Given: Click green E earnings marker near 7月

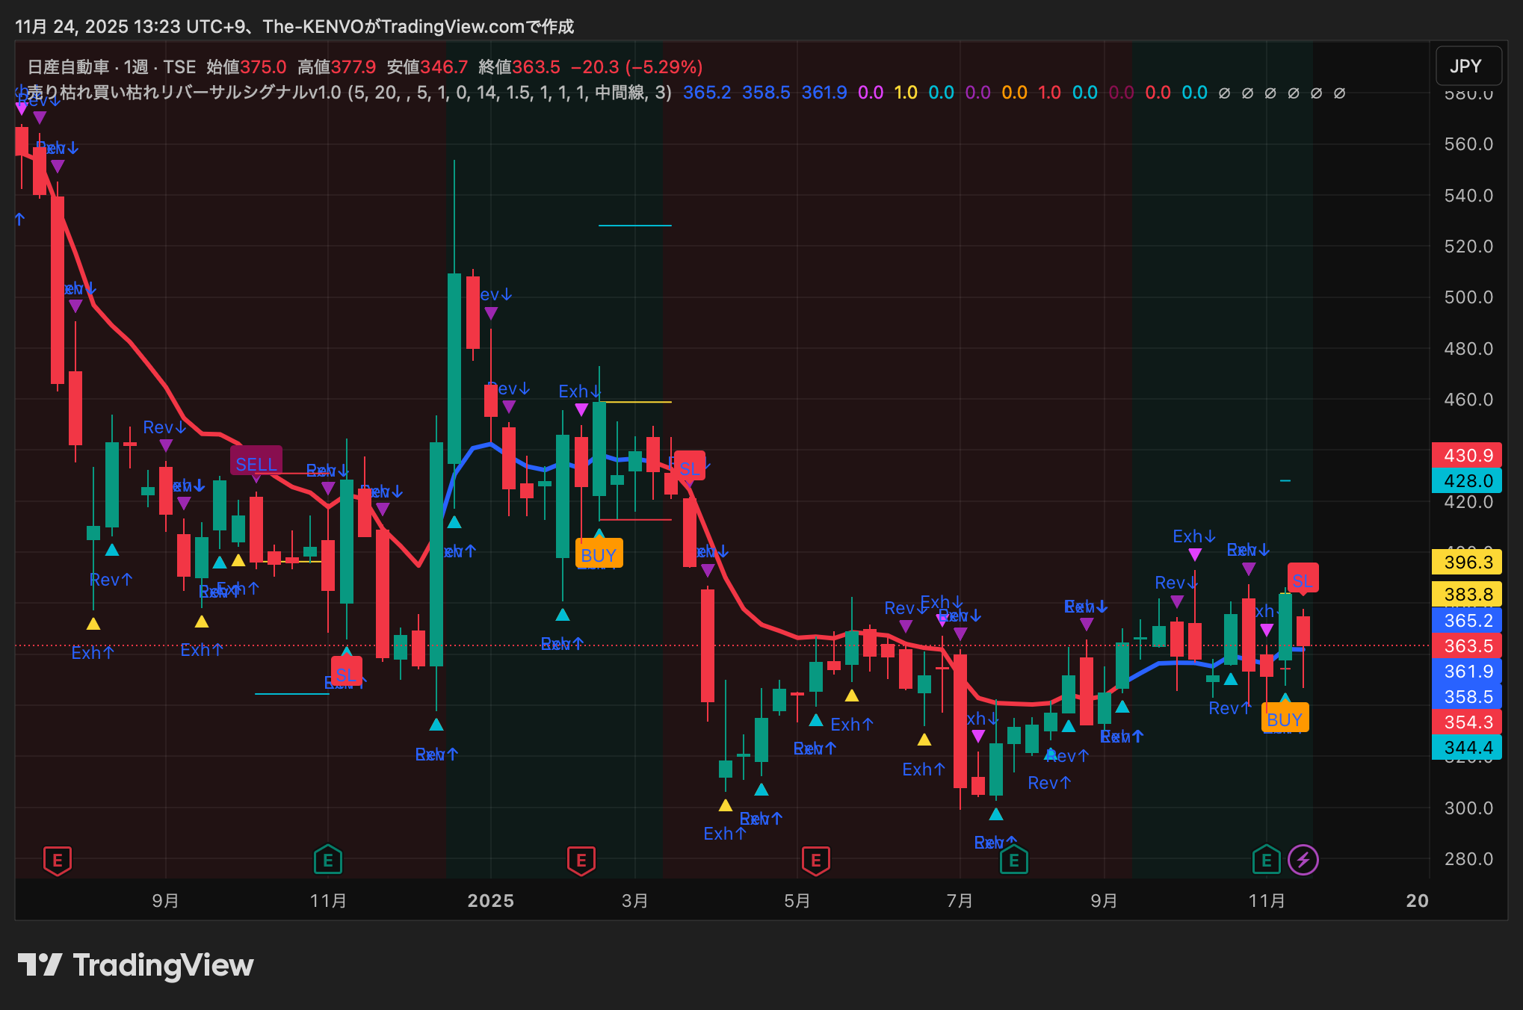Looking at the screenshot, I should click(1013, 860).
